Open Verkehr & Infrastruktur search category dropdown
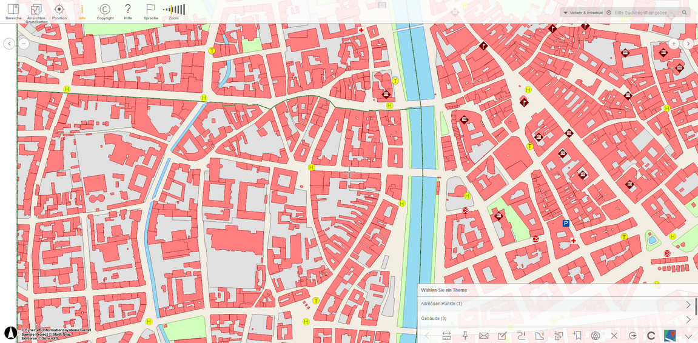The image size is (698, 343). pos(583,13)
